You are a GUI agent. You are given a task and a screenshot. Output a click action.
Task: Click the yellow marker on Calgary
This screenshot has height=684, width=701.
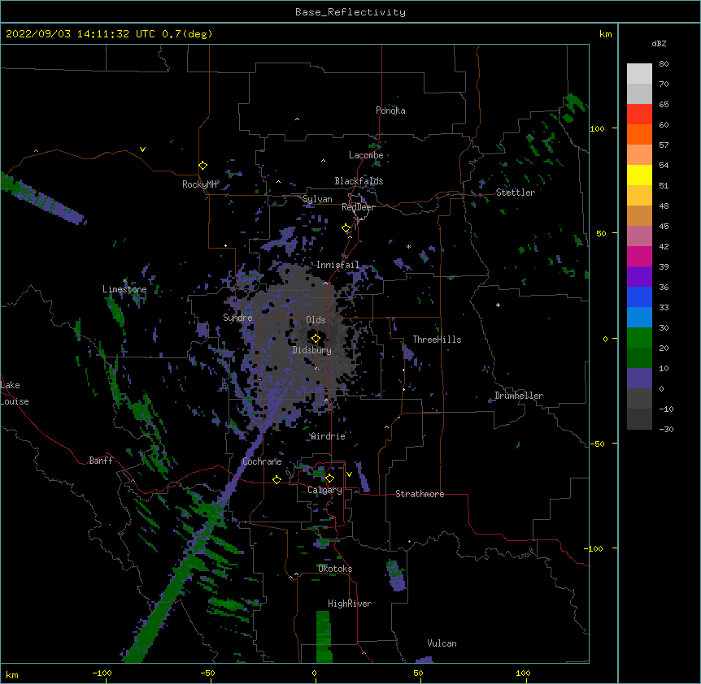[329, 478]
